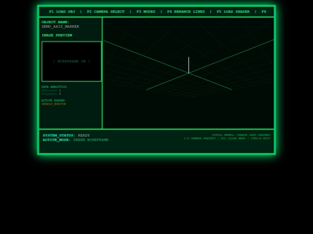
Task: Click the SYSTEM_STATUS: READY text
Action: 66,135
